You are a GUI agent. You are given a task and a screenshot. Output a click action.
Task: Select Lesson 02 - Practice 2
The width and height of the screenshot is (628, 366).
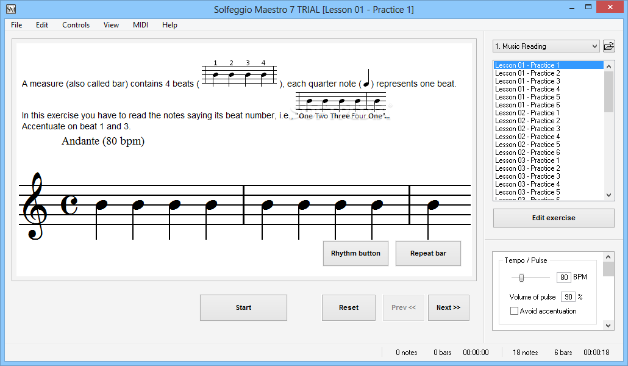(548, 121)
